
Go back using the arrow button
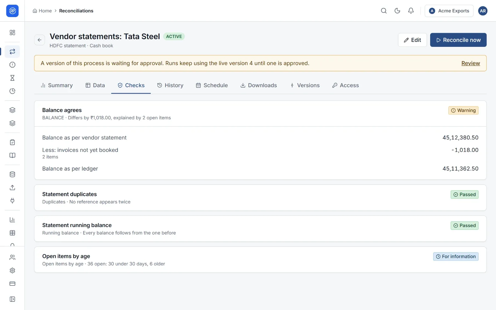coord(39,40)
